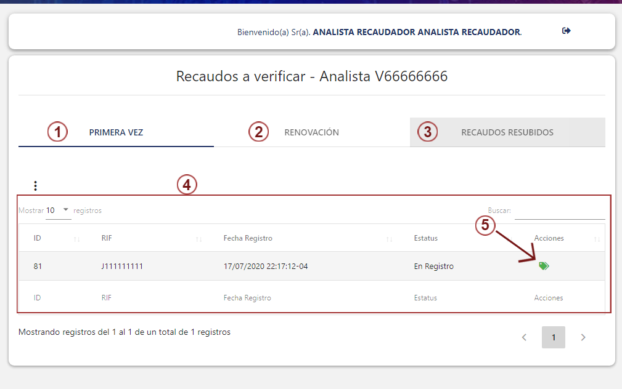622x389 pixels.
Task: Open the three-dot options menu
Action: [x=36, y=185]
